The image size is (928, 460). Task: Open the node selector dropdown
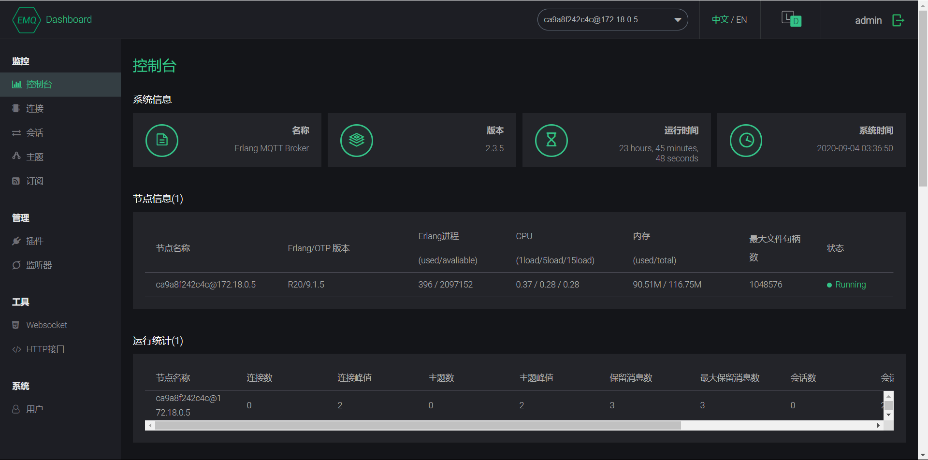(612, 20)
